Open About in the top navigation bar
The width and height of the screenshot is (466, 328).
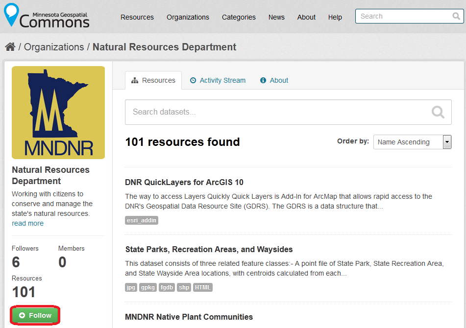[306, 17]
